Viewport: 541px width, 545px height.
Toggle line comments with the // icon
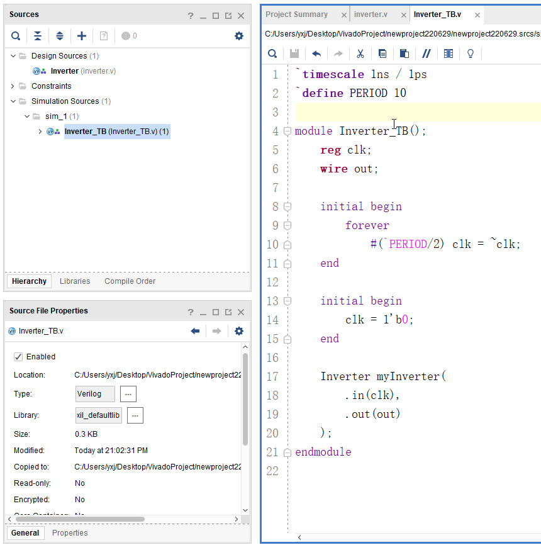pos(427,53)
